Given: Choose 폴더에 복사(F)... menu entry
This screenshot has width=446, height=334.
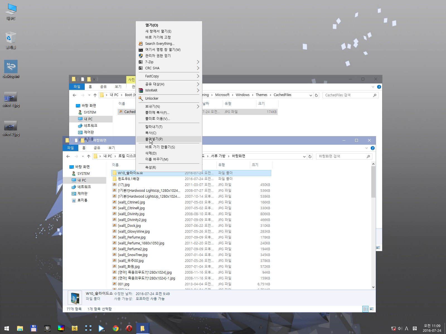Looking at the screenshot, I should (169, 112).
